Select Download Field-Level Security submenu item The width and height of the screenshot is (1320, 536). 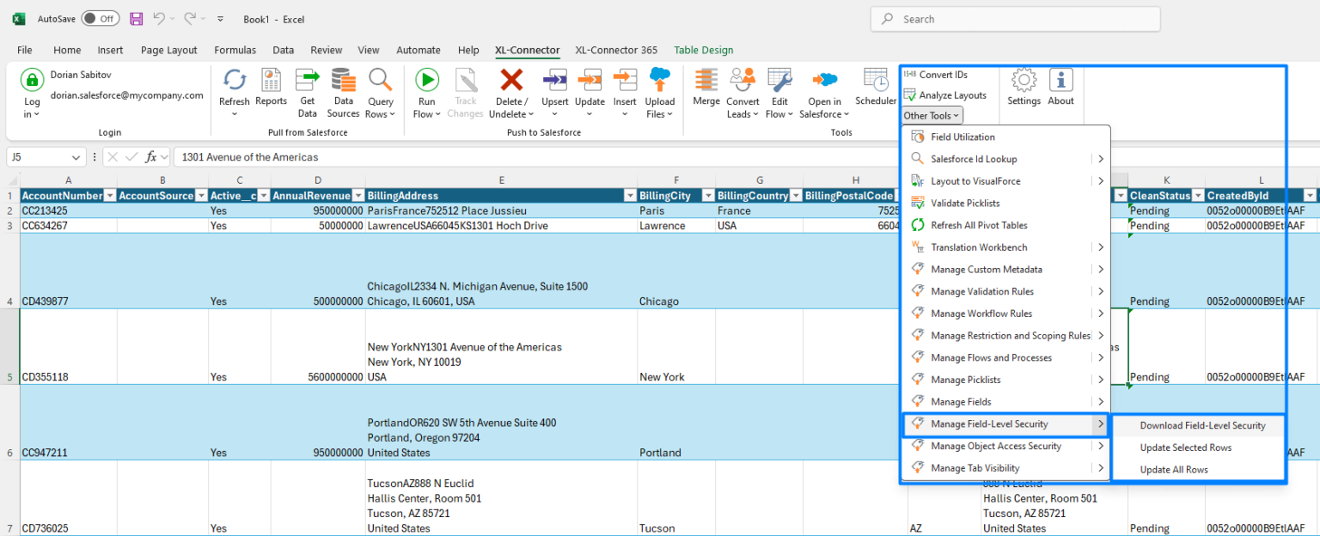point(1202,425)
